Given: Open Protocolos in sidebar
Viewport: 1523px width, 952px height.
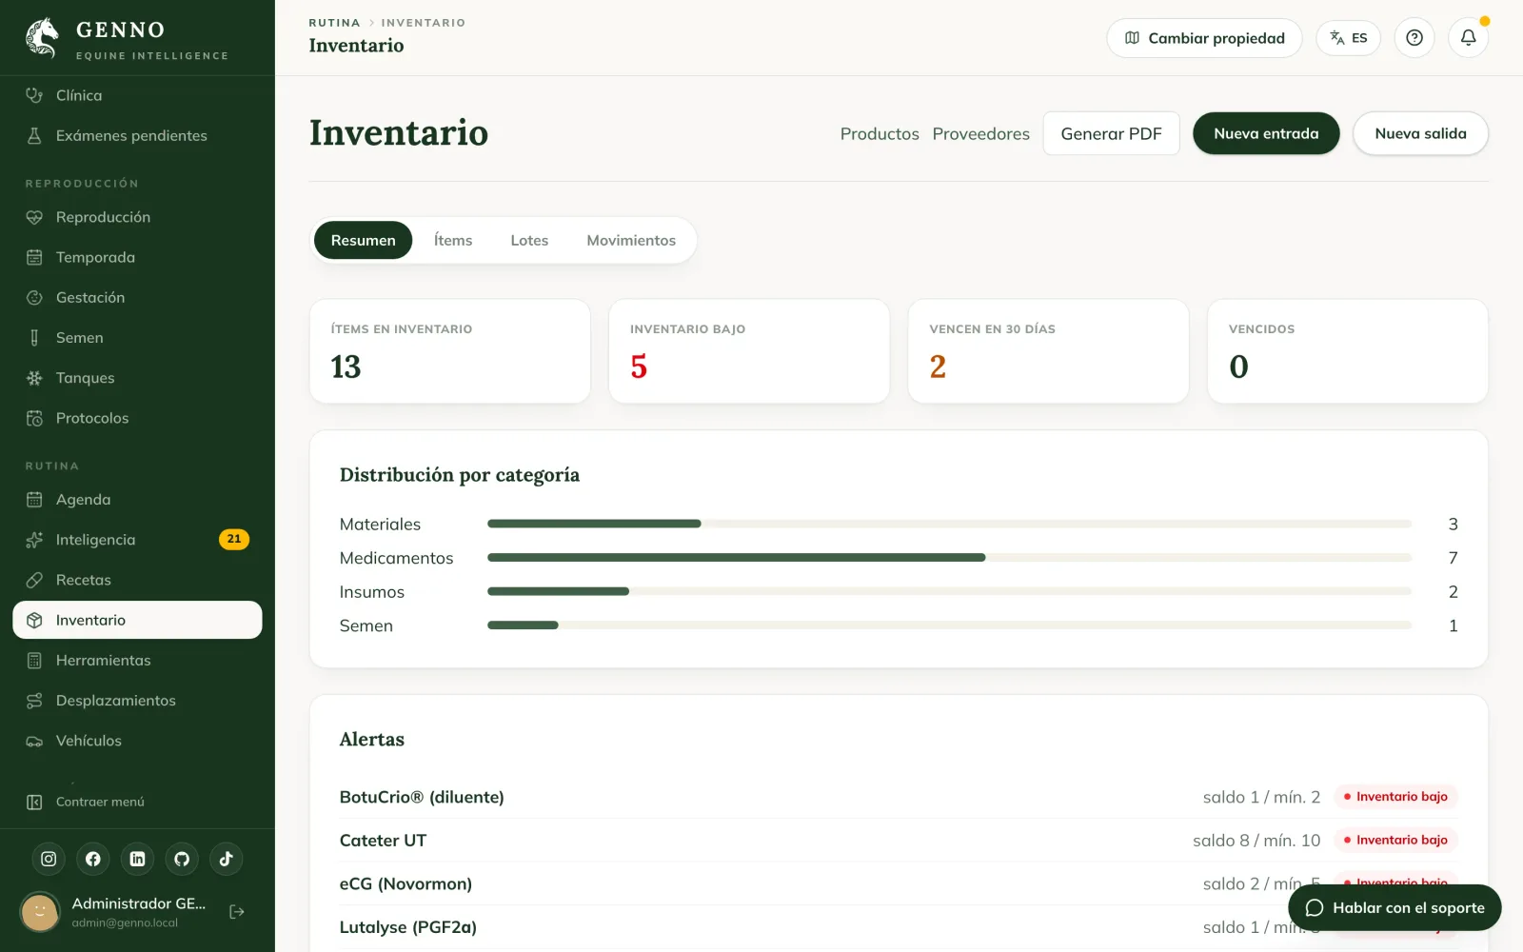Looking at the screenshot, I should click(x=137, y=418).
